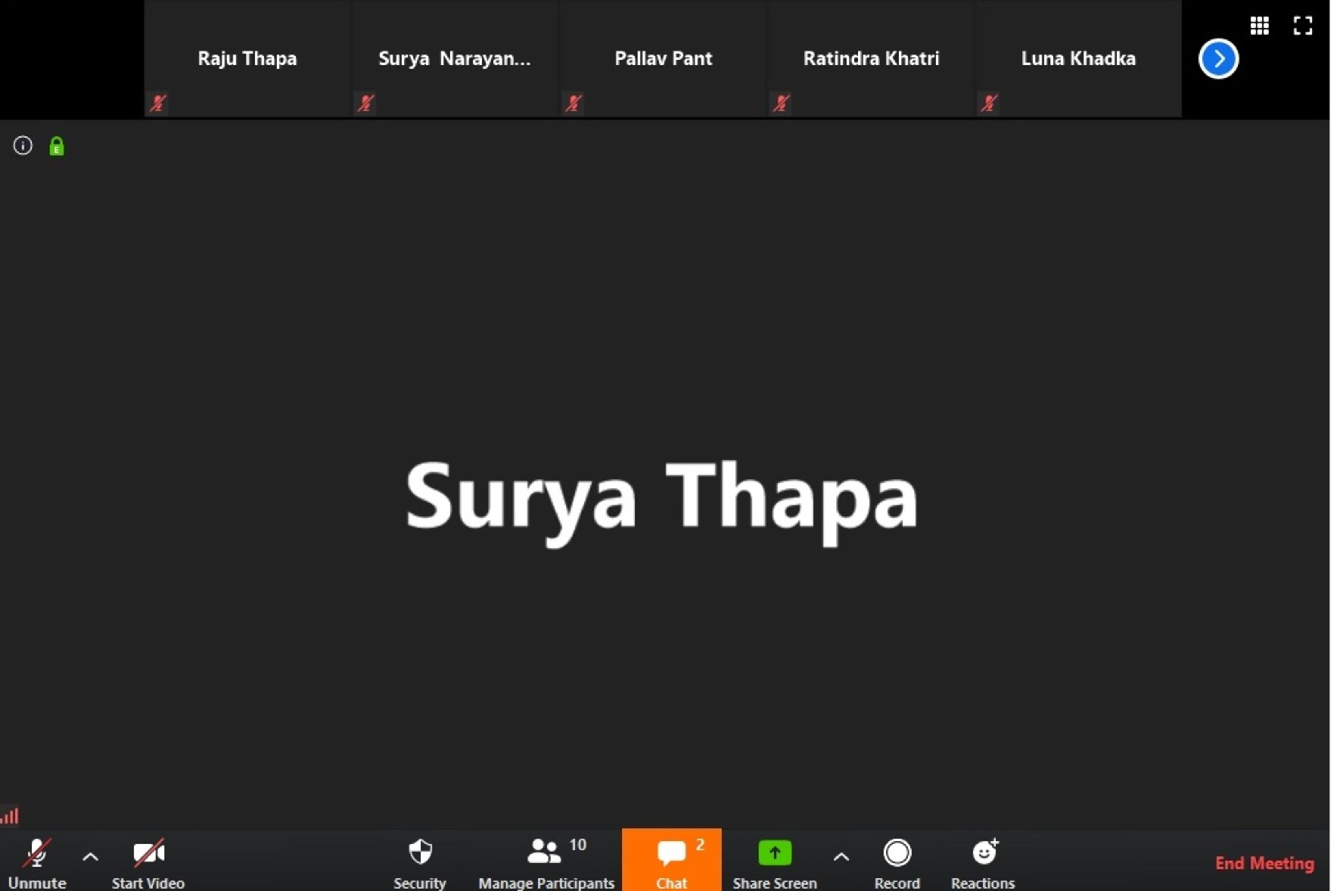Image resolution: width=1340 pixels, height=891 pixels.
Task: Click the green encryption lock icon
Action: coord(56,147)
